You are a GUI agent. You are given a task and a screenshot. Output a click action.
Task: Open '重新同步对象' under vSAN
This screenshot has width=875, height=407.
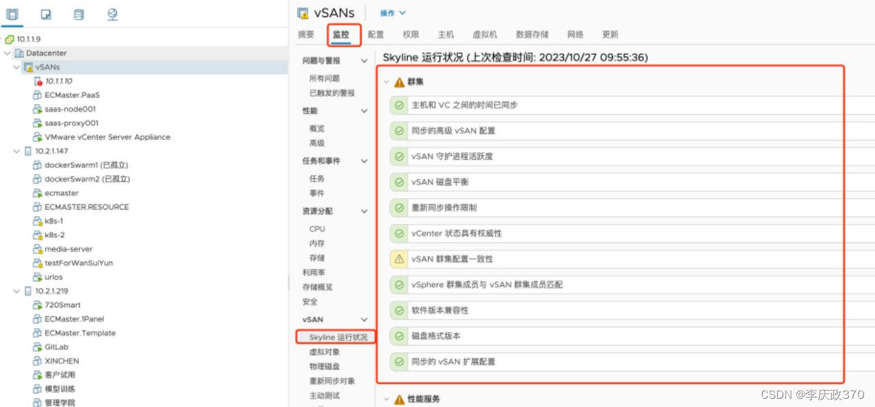(x=332, y=381)
